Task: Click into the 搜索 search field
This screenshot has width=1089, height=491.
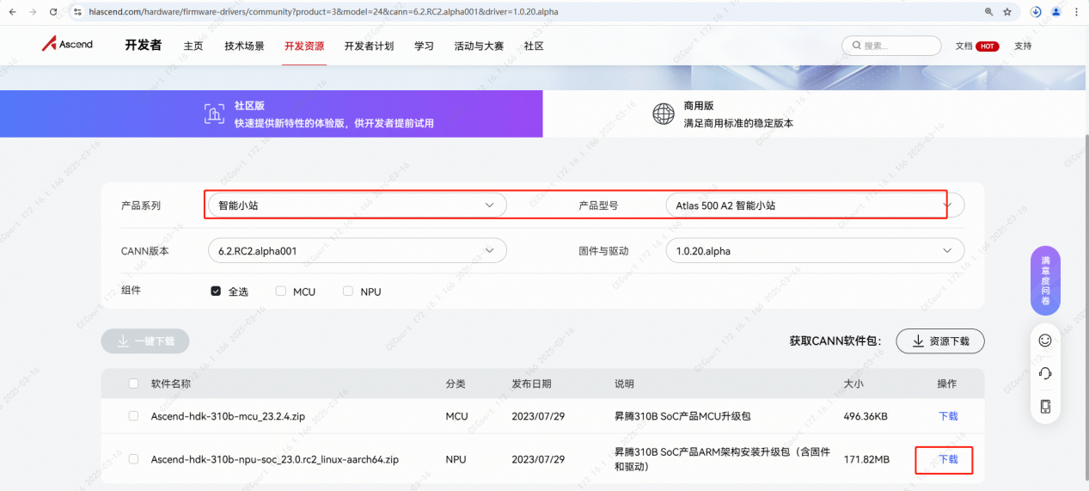Action: (x=891, y=46)
